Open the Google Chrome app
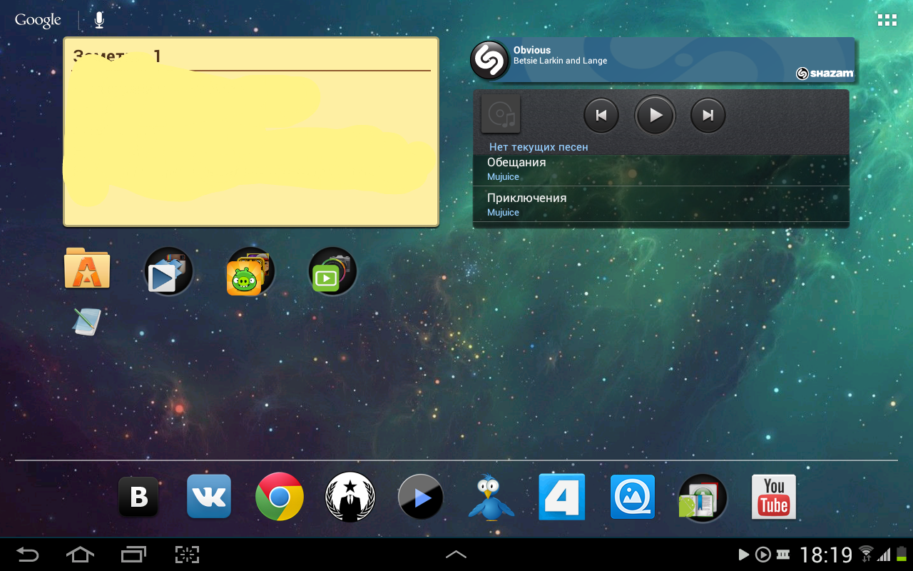Viewport: 913px width, 571px height. click(279, 496)
